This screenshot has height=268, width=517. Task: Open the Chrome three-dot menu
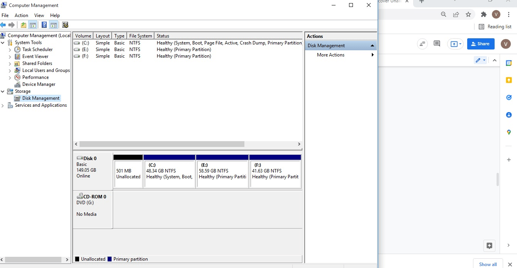(x=509, y=14)
